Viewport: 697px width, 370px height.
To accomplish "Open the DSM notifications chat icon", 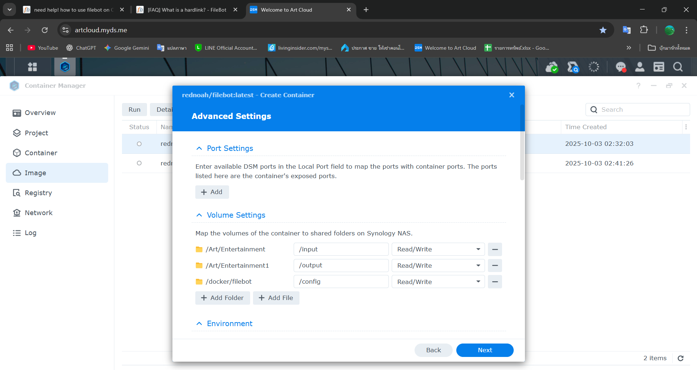I will pyautogui.click(x=620, y=67).
